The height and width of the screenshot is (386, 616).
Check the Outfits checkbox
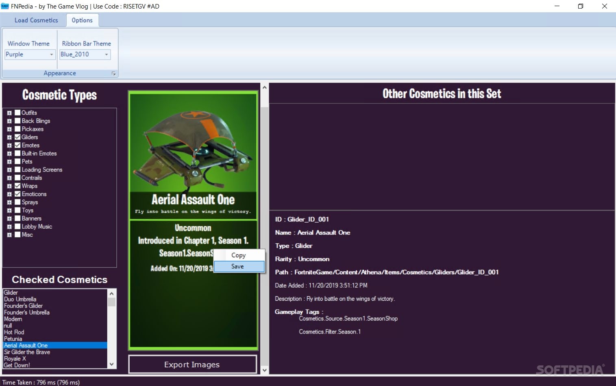click(x=17, y=113)
